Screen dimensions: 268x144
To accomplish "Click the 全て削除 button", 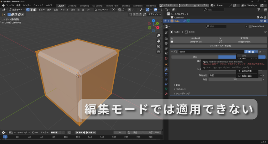I will (x=243, y=38).
